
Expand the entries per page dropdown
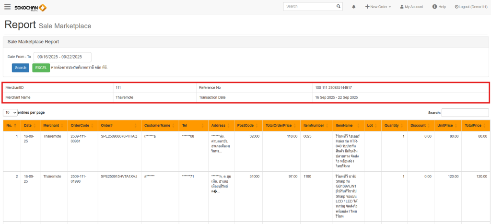11,112
